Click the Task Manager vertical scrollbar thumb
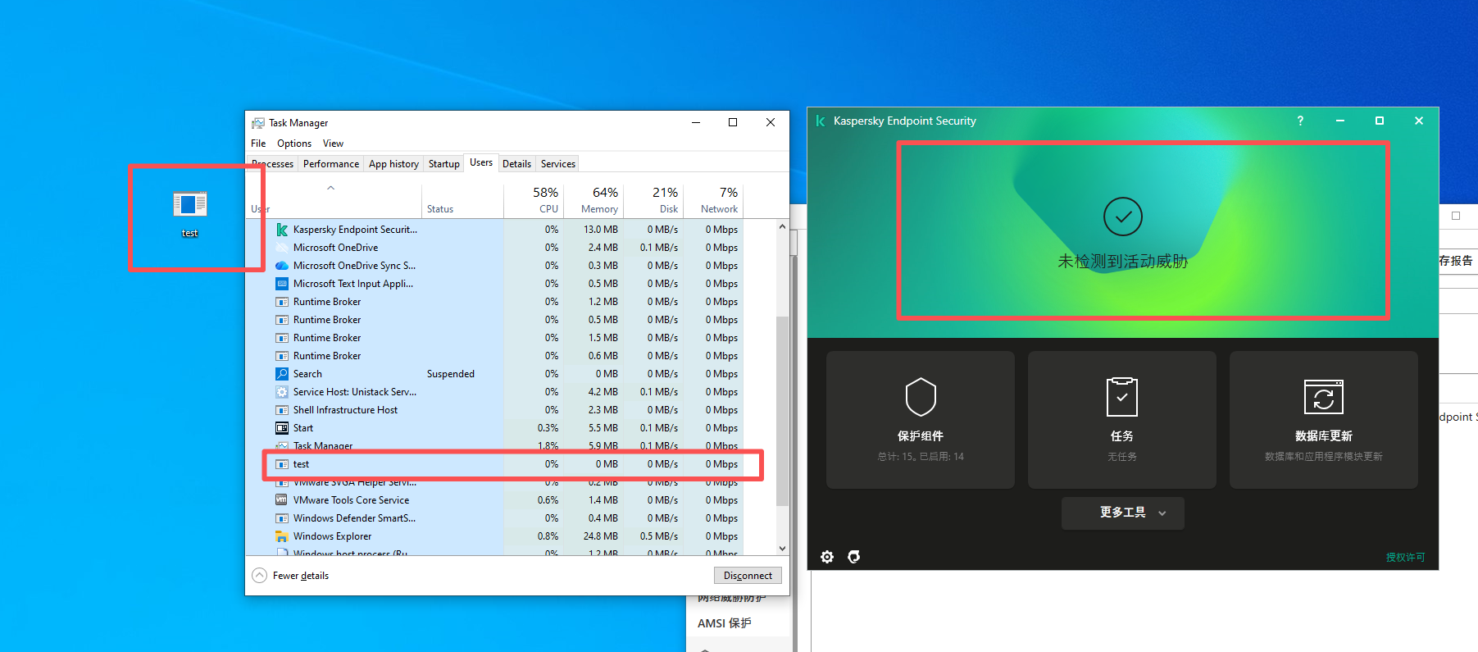Viewport: 1478px width, 652px height. point(782,410)
